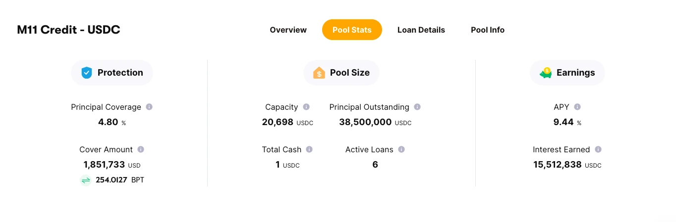This screenshot has width=676, height=222.
Task: Switch to the Overview tab
Action: pyautogui.click(x=288, y=30)
